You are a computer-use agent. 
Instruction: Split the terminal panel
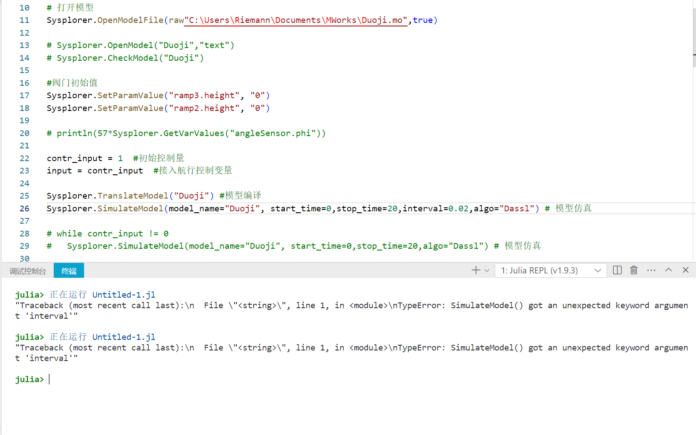click(x=617, y=270)
